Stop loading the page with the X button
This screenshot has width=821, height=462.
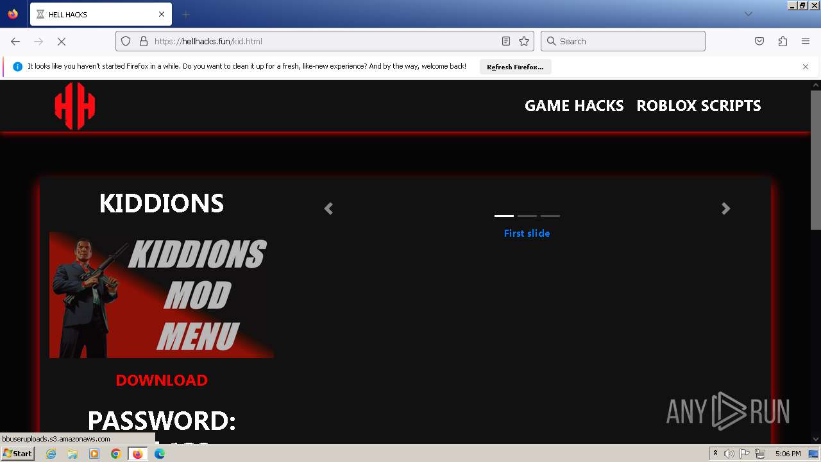pyautogui.click(x=62, y=41)
